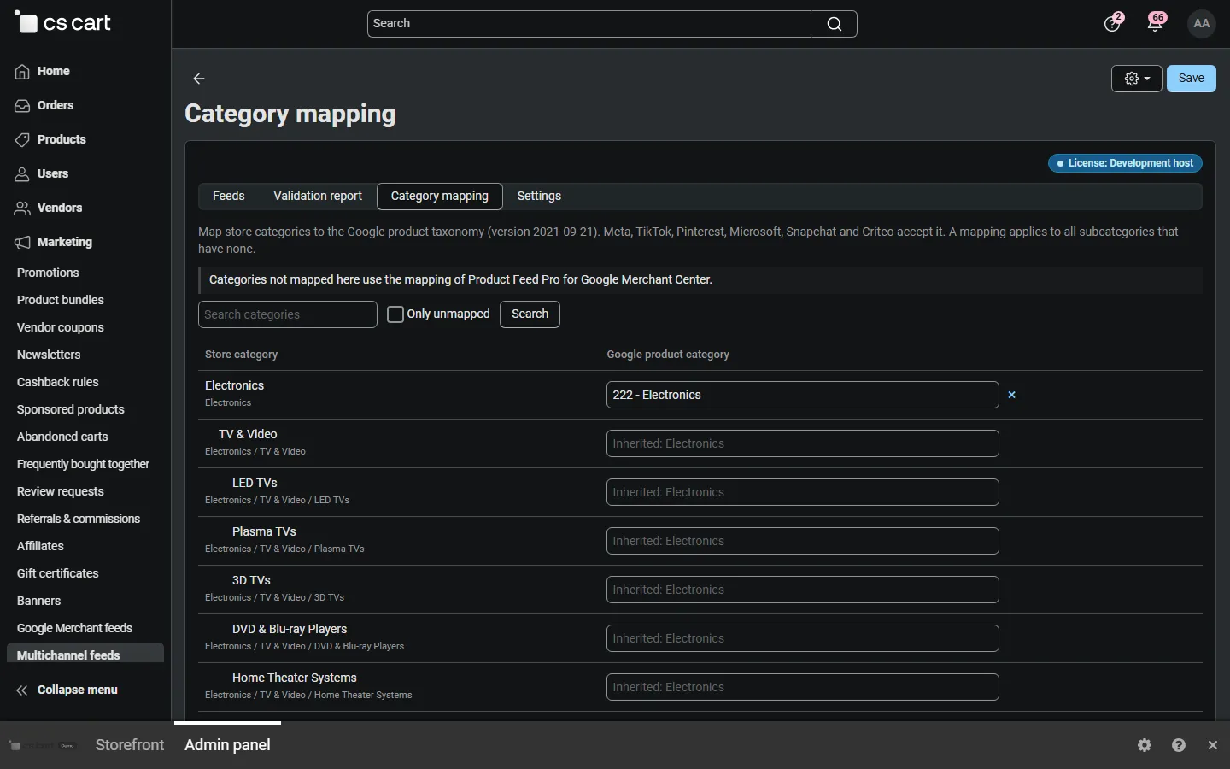1230x769 pixels.
Task: Go back using the arrow icon
Action: tap(199, 79)
